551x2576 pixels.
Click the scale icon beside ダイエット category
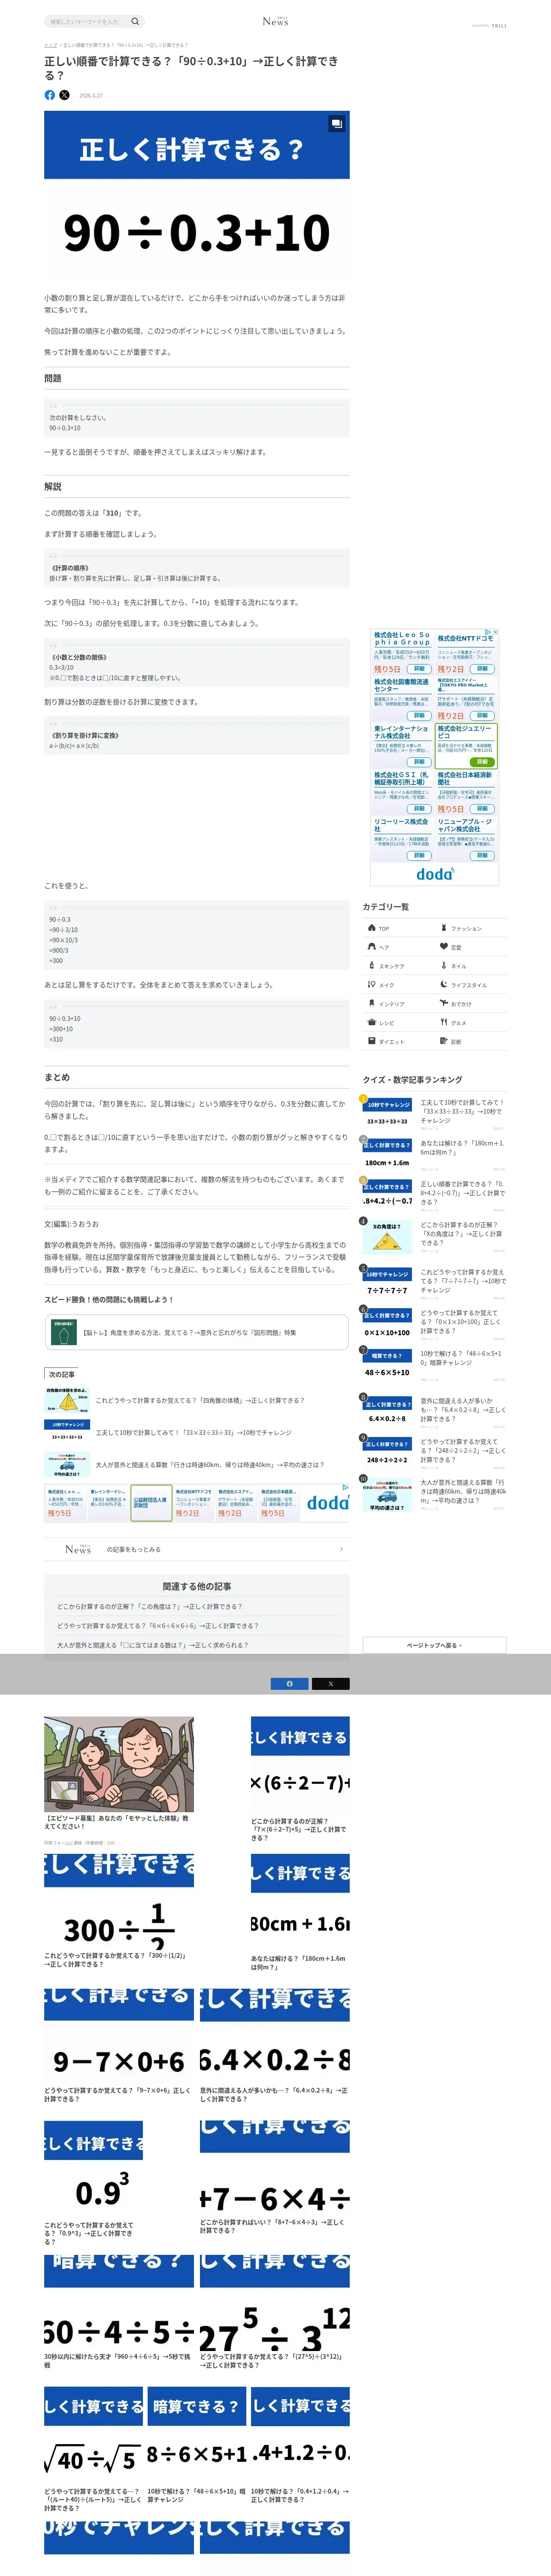pos(372,1041)
